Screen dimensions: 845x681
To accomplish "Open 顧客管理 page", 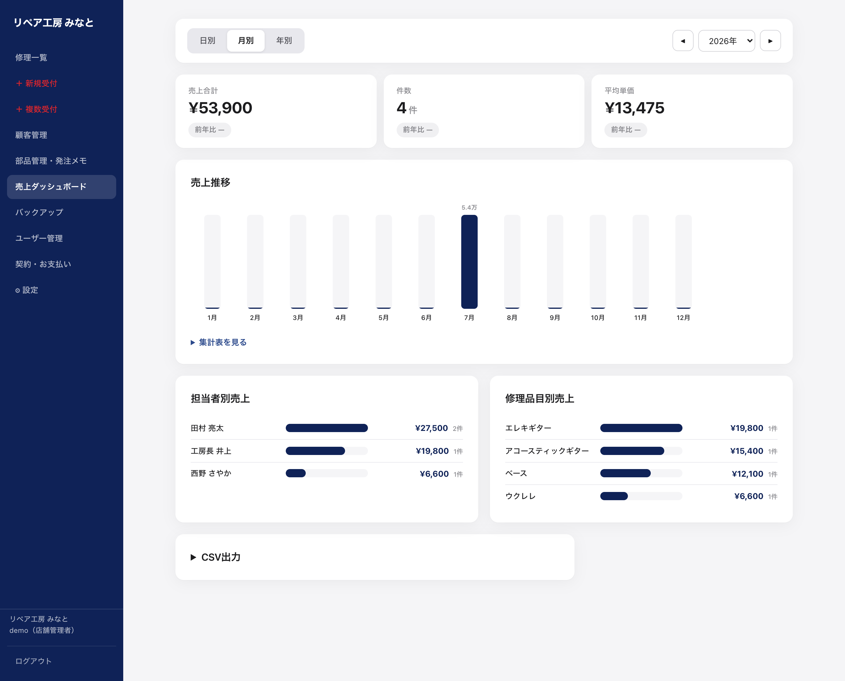I will [31, 135].
